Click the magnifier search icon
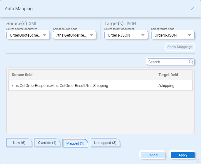The height and width of the screenshot is (164, 201). coord(191,62)
